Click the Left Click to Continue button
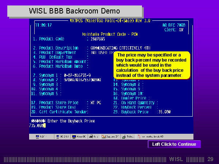Image resolution: width=219 pixels, height=164 pixels. click(x=174, y=144)
